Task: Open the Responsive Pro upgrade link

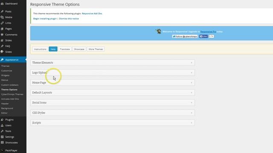Action: tap(208, 31)
